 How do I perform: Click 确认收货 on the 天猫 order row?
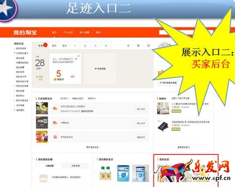tap(141, 123)
